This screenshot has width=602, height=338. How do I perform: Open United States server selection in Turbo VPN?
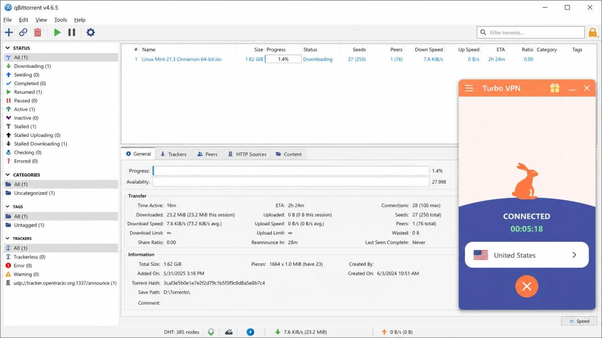pyautogui.click(x=527, y=255)
